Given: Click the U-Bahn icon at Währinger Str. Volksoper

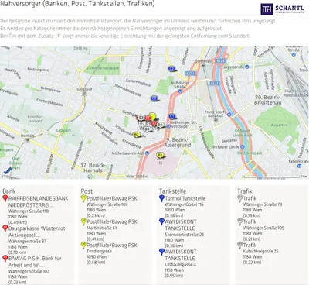Looking at the screenshot, I should coord(168,126).
